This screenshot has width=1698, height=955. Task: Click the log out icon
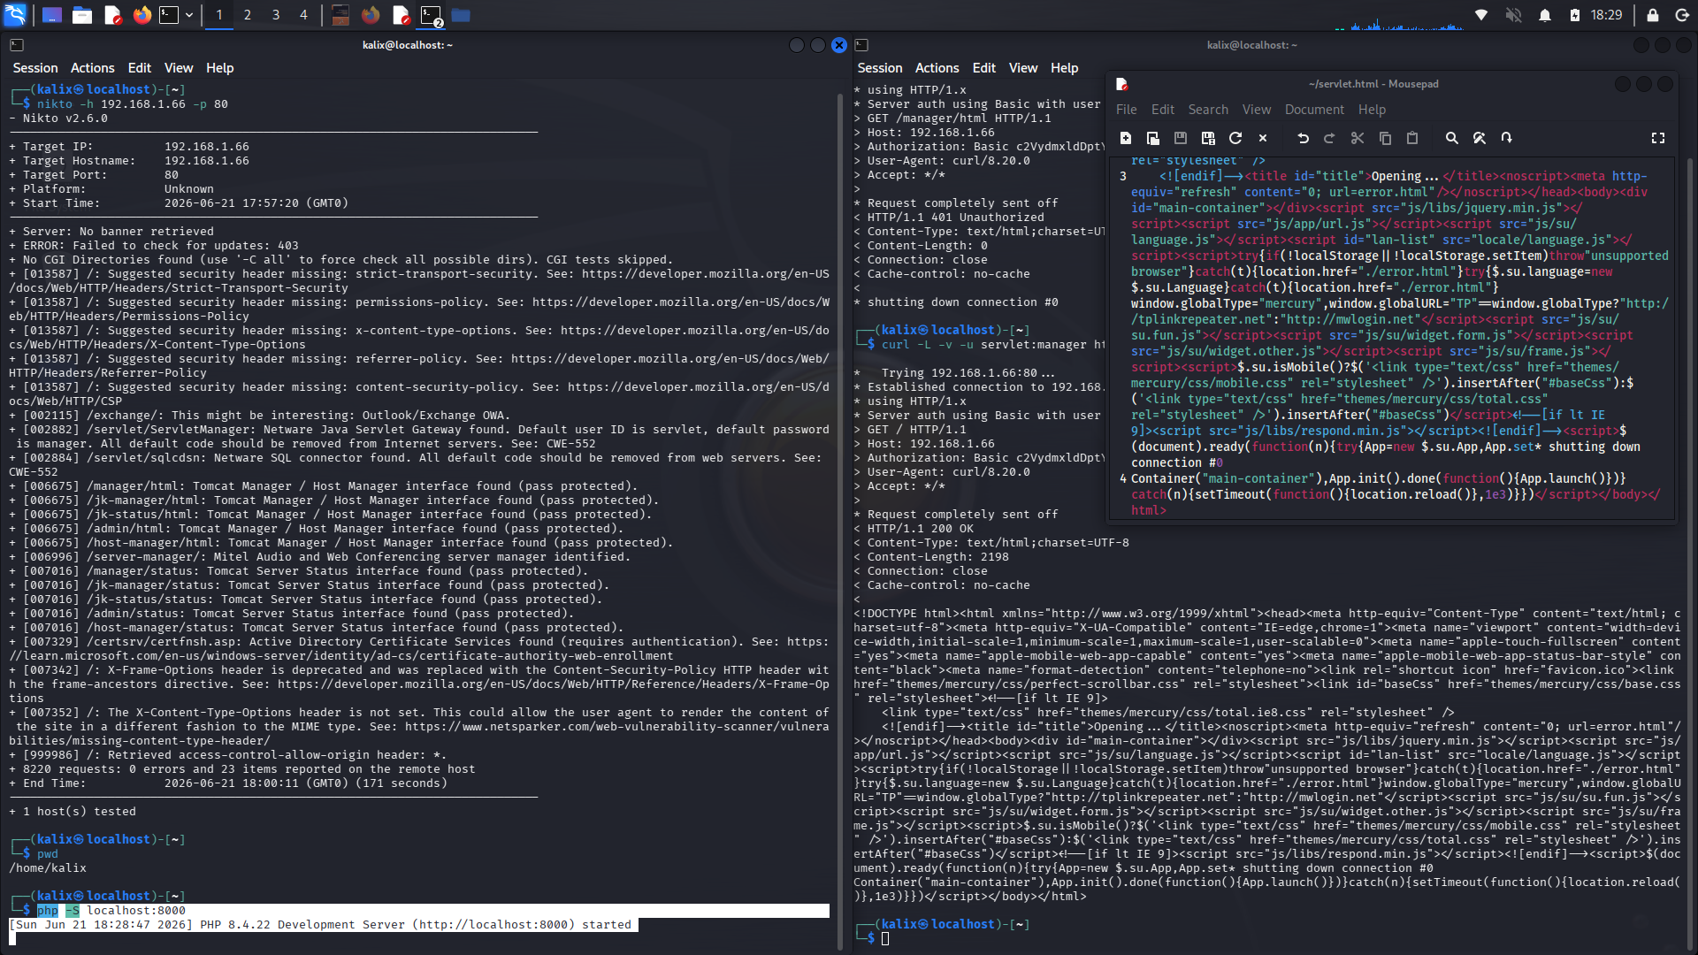1681,15
